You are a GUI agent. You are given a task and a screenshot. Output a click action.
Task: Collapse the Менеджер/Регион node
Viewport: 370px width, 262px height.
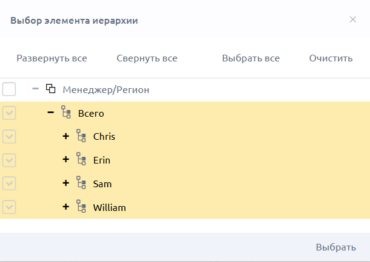click(35, 89)
